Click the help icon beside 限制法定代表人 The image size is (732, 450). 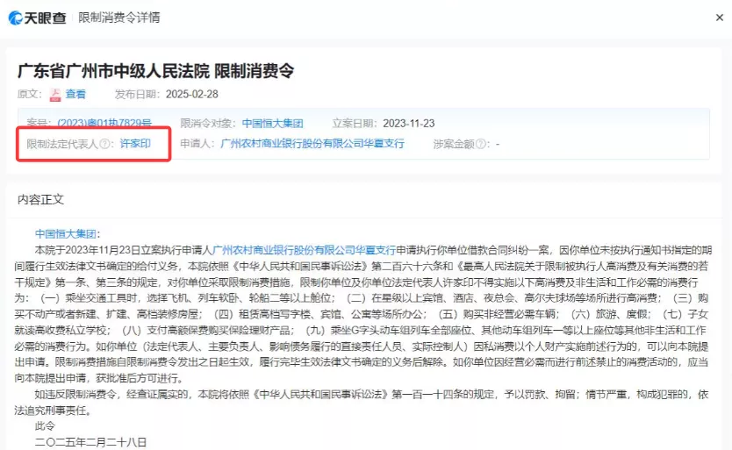pos(105,144)
